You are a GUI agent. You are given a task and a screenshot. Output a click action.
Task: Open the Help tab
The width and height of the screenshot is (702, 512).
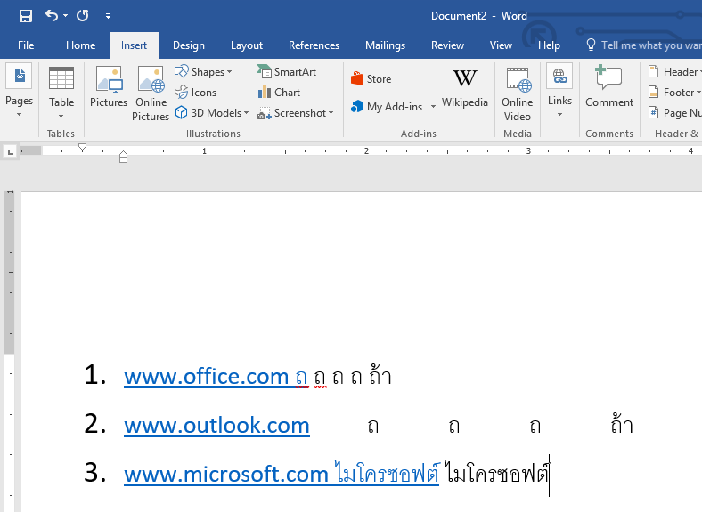click(549, 45)
